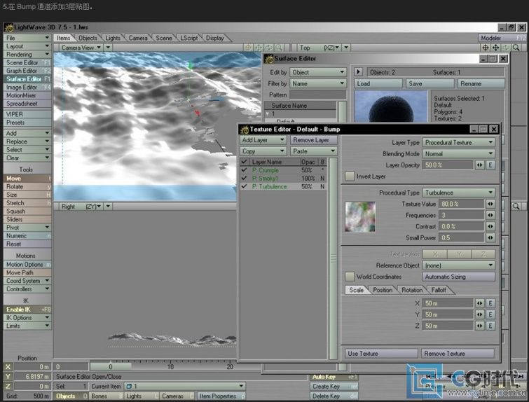Click Layer Opacity value field
Image resolution: width=529 pixels, height=402 pixels.
click(448, 165)
